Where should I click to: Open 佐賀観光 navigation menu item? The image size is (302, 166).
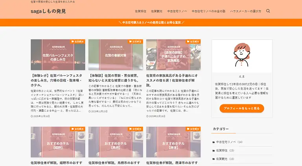[157, 11]
